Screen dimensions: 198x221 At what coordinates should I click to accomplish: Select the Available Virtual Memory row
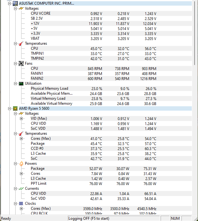pyautogui.click(x=111, y=103)
